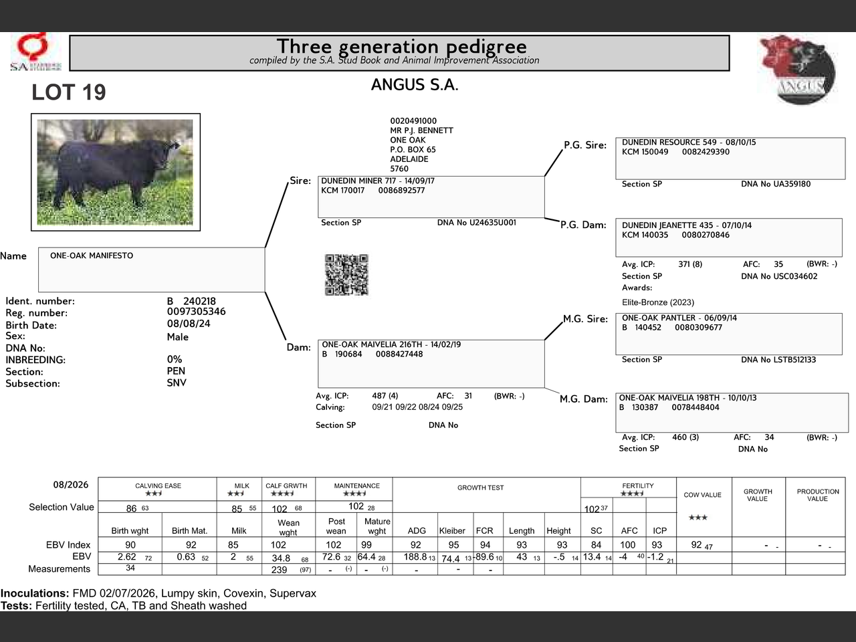The image size is (856, 642).
Task: Click the FCR column header
Action: coord(484,531)
